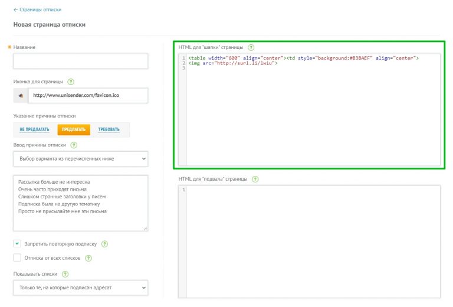This screenshot has height=307, width=453.
Task: Edit the favicon URL field
Action: point(88,96)
